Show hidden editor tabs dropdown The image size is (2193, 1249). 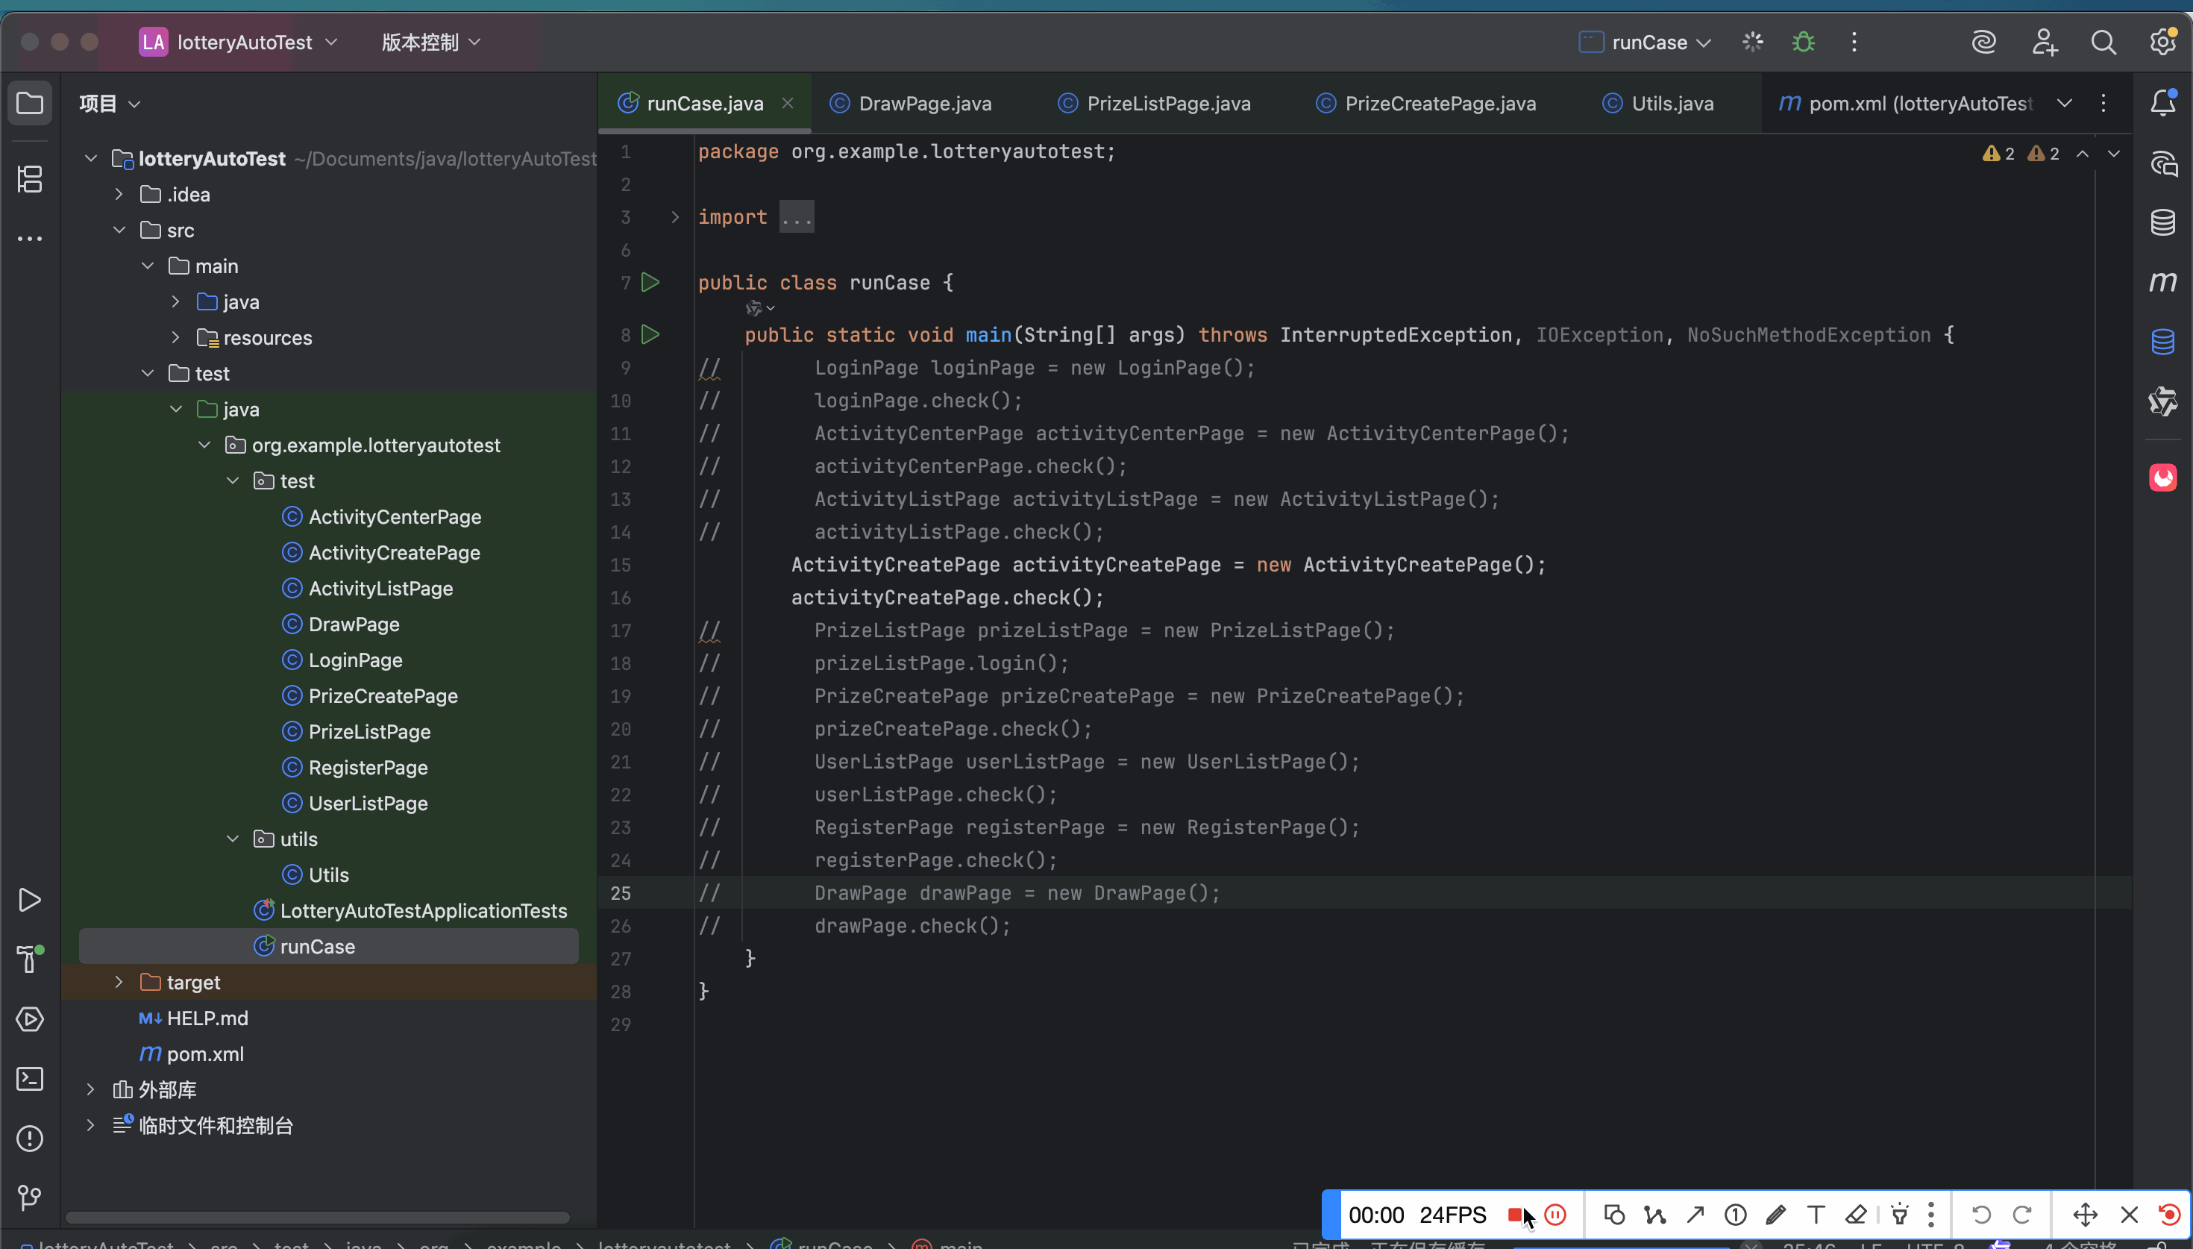pyautogui.click(x=2065, y=104)
